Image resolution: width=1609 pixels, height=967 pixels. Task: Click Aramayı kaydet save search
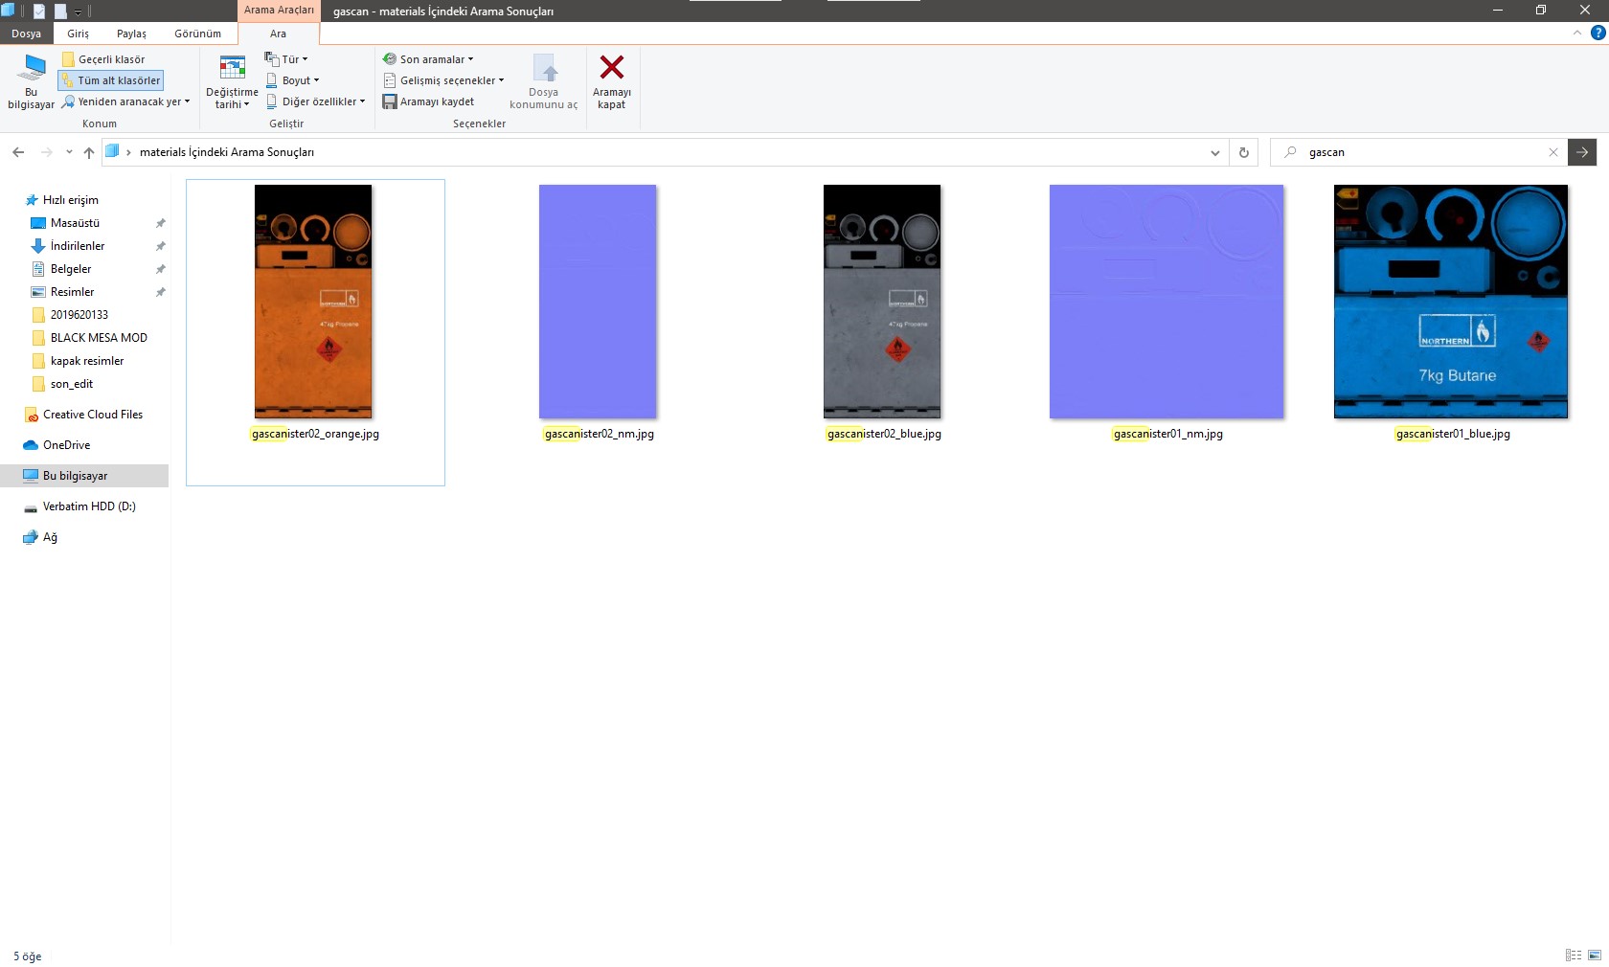[x=428, y=101]
